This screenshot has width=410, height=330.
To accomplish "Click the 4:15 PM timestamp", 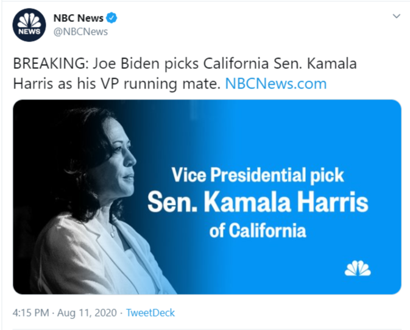I will point(30,313).
